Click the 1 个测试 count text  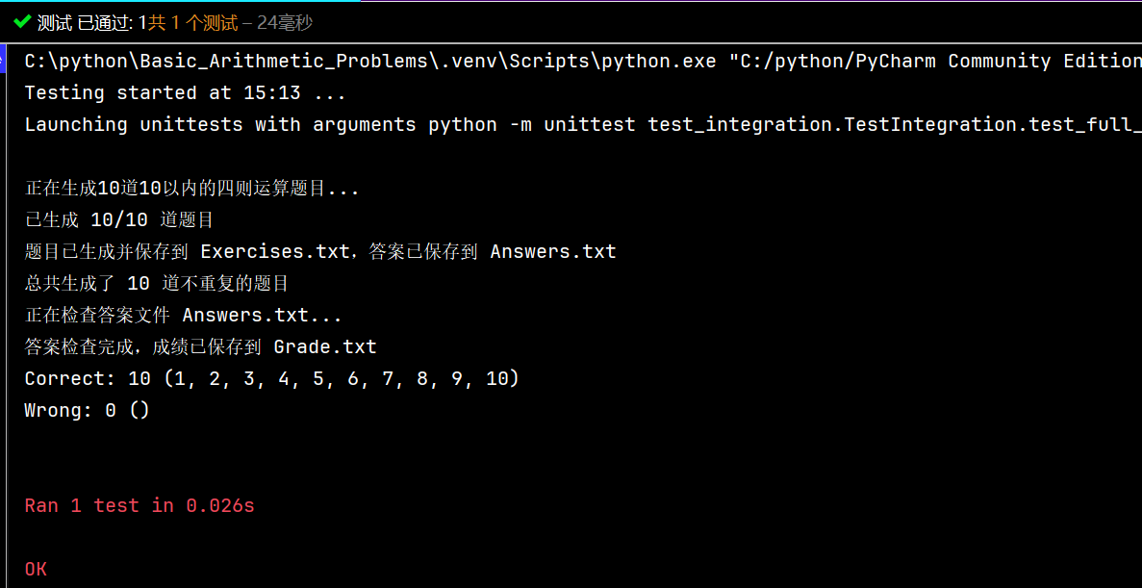(x=204, y=22)
